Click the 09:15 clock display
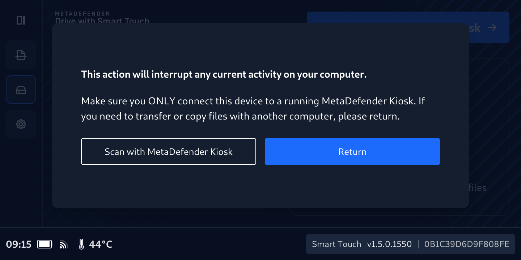The height and width of the screenshot is (260, 521). coord(19,244)
